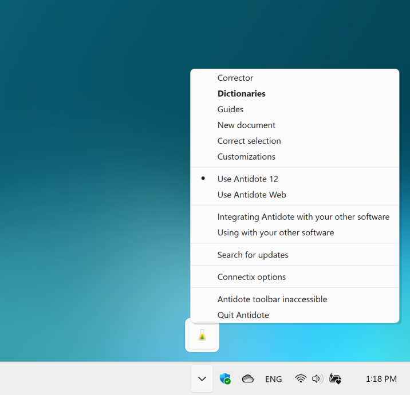Switch the ENG input language indicator
This screenshot has height=395, width=410.
273,379
